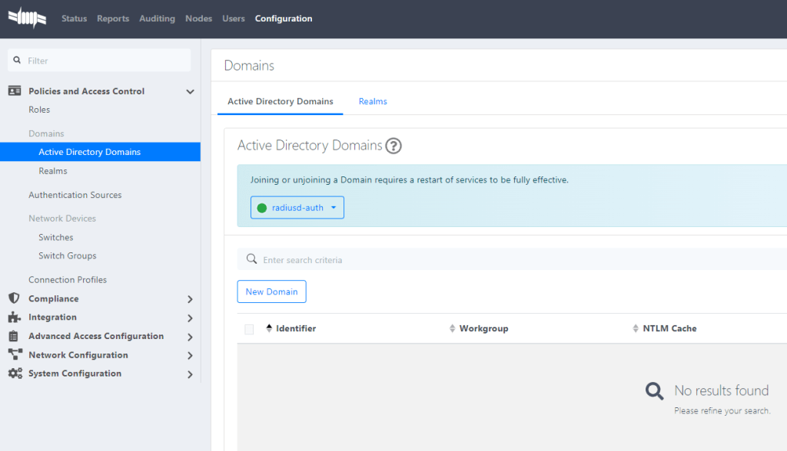
Task: Click the Advanced Access Configuration clipboard icon
Action: coord(14,336)
